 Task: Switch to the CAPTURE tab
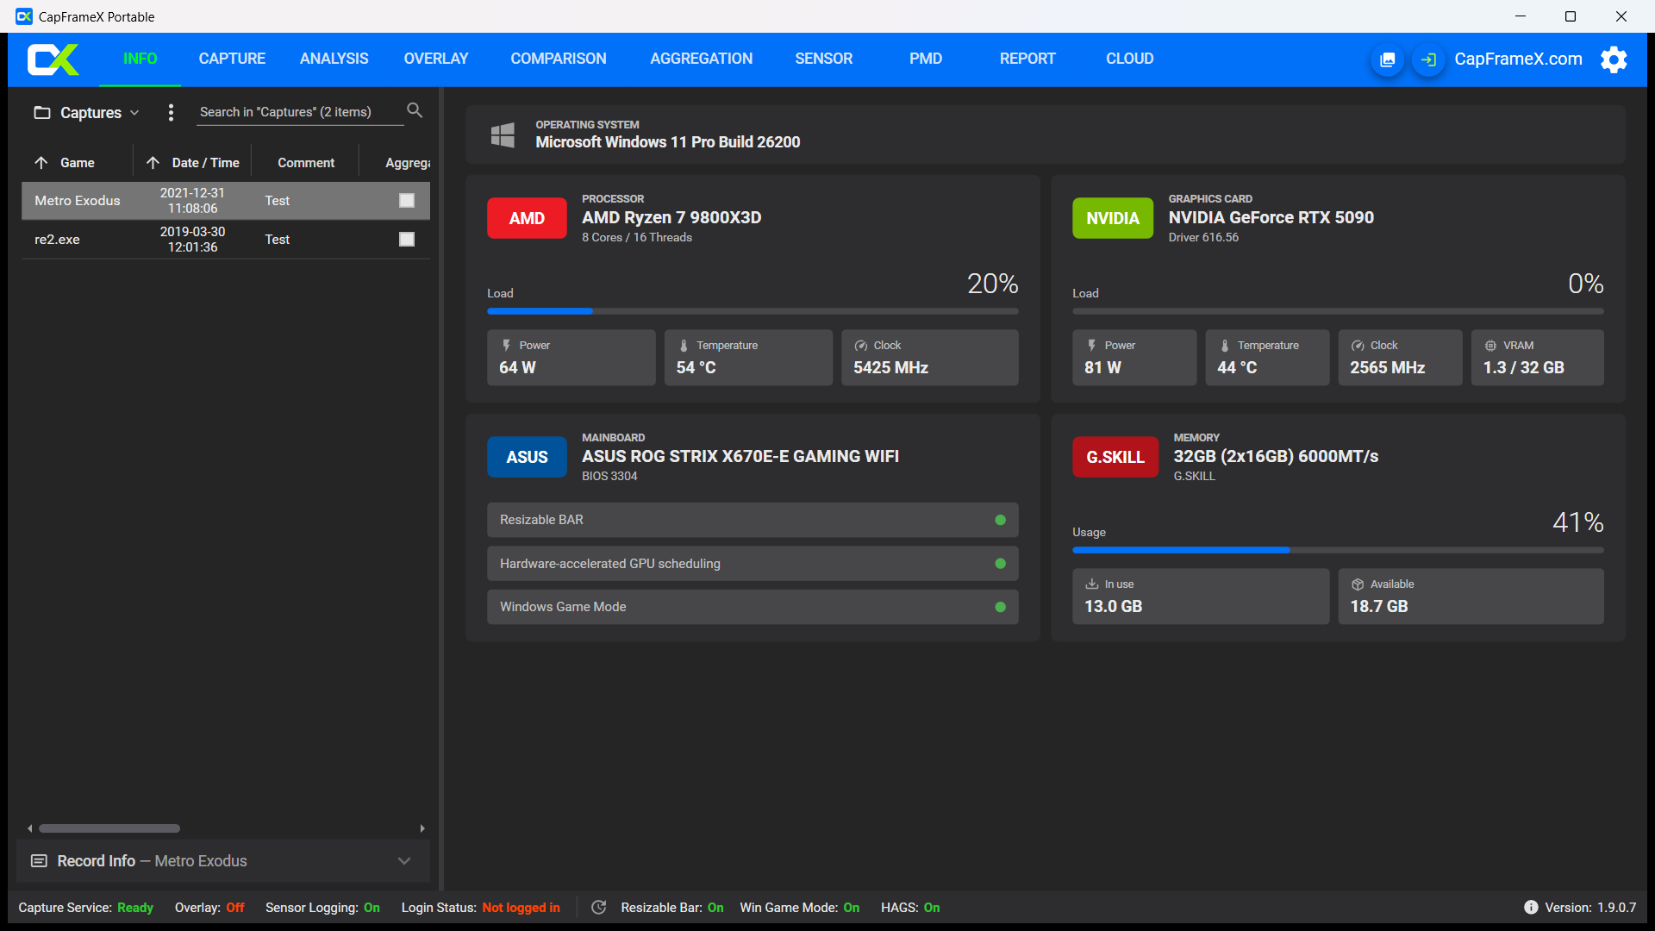[232, 59]
